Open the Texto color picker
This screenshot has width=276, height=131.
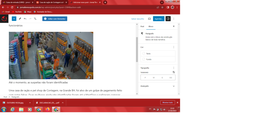pos(158,54)
